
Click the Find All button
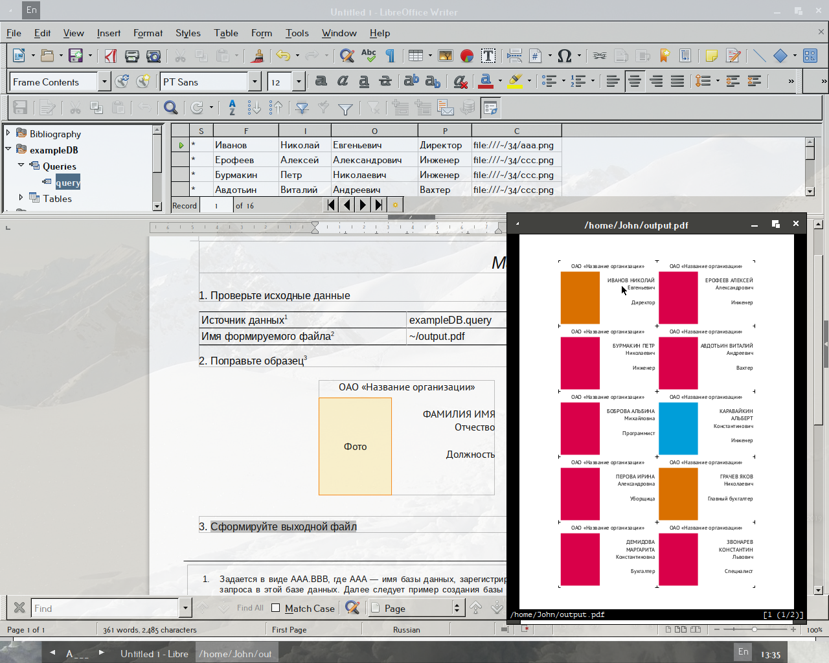click(x=250, y=608)
